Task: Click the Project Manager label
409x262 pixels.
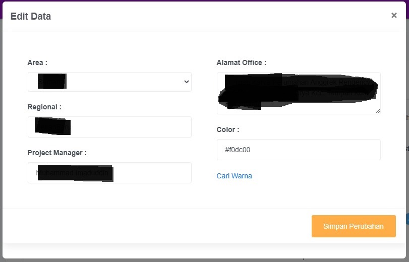Action: click(x=57, y=153)
